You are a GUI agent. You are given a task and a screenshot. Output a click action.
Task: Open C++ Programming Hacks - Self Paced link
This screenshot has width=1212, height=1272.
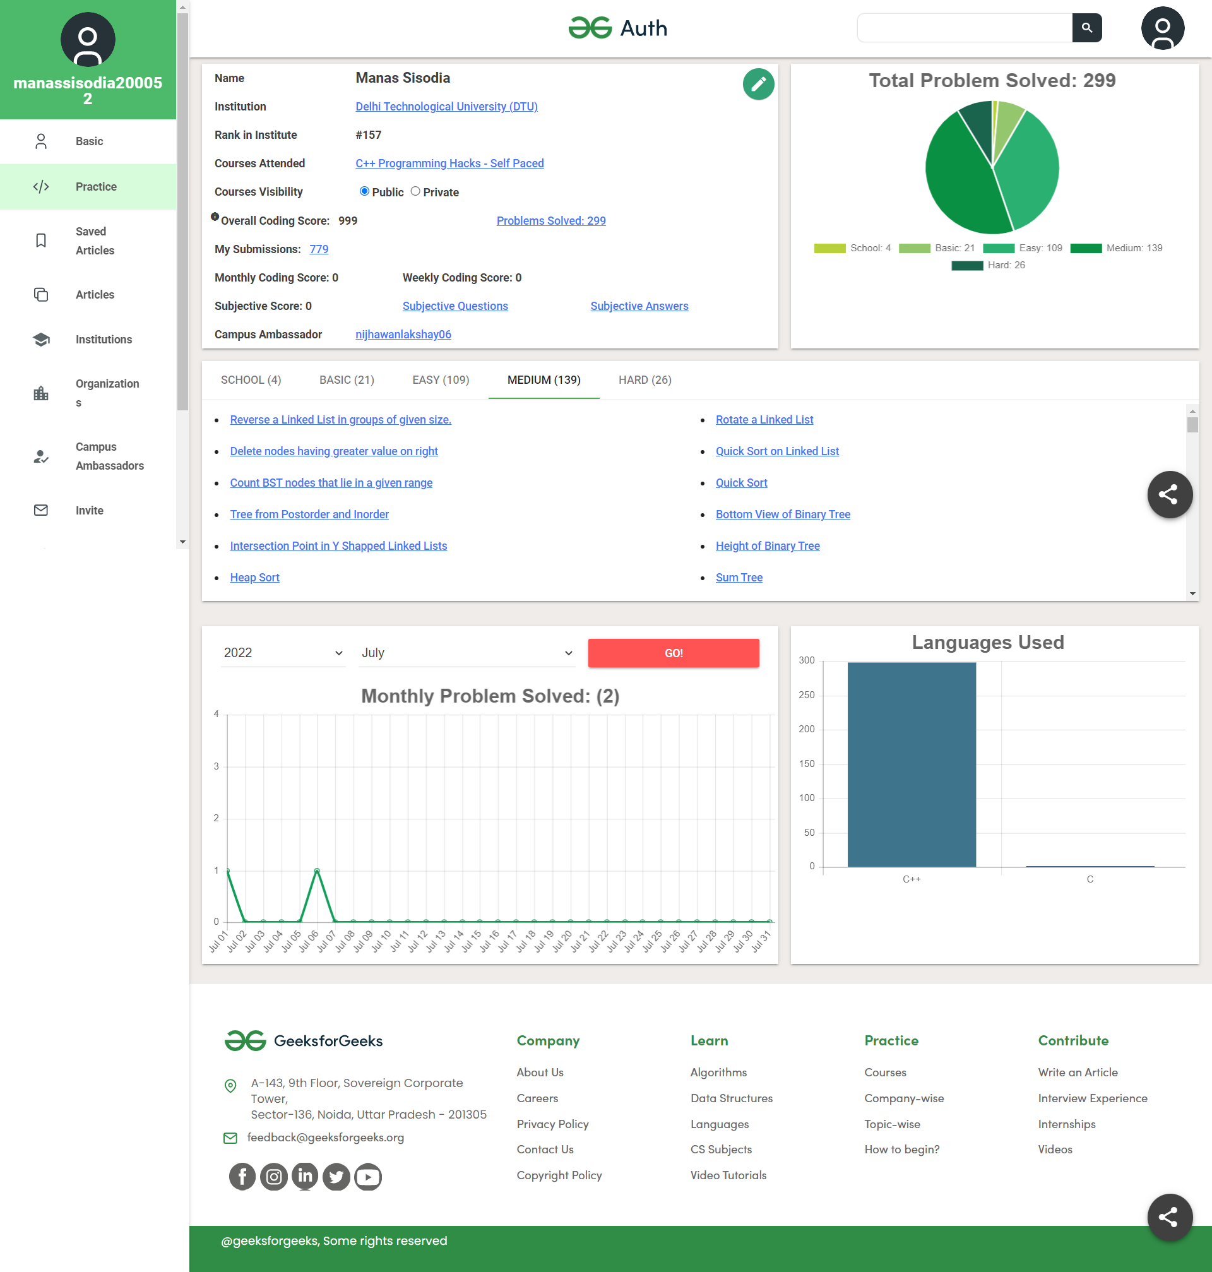pos(449,163)
